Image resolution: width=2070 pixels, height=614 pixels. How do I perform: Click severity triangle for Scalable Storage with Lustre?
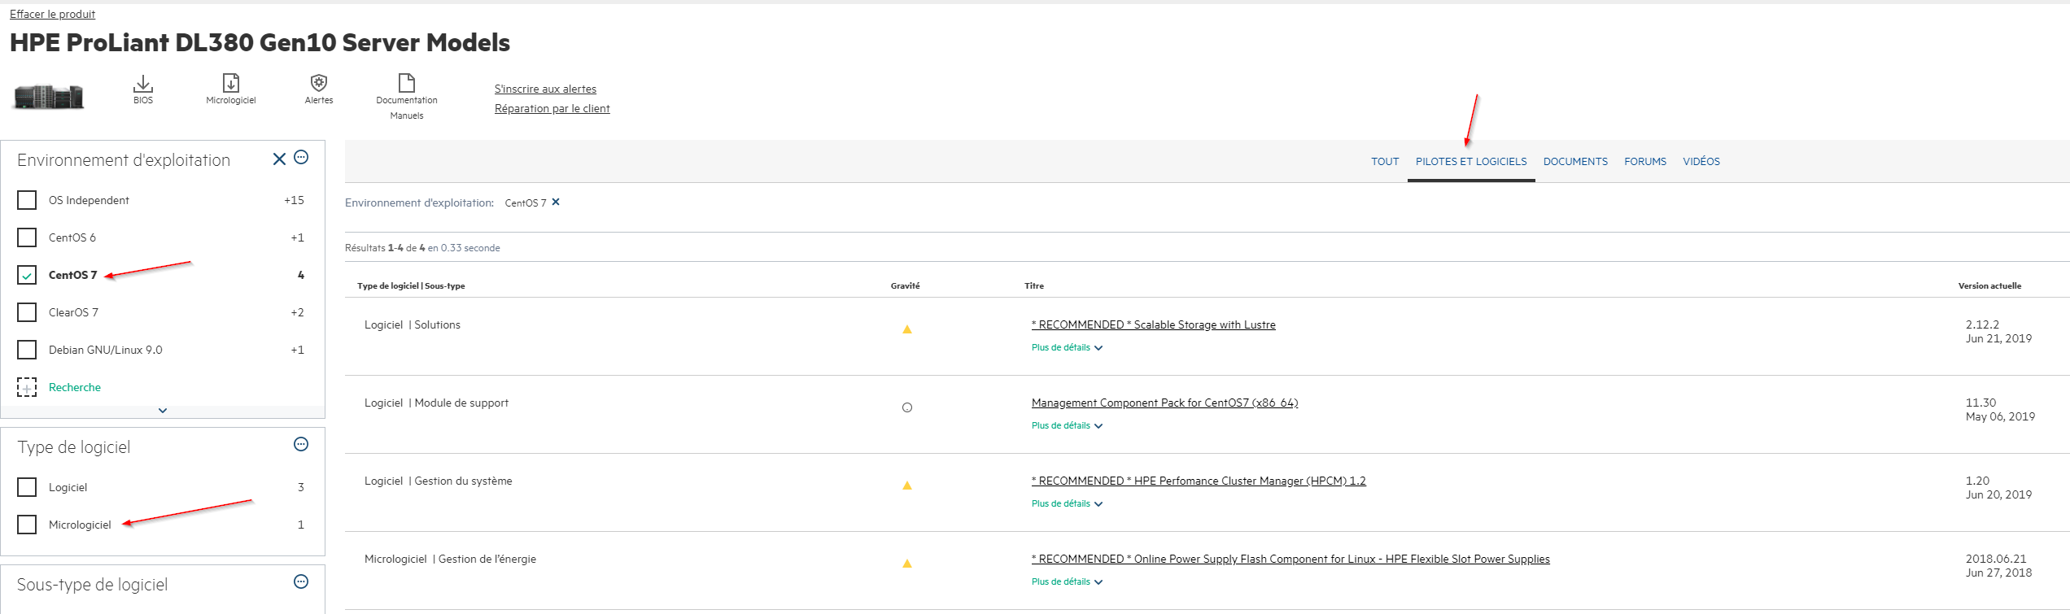906,329
